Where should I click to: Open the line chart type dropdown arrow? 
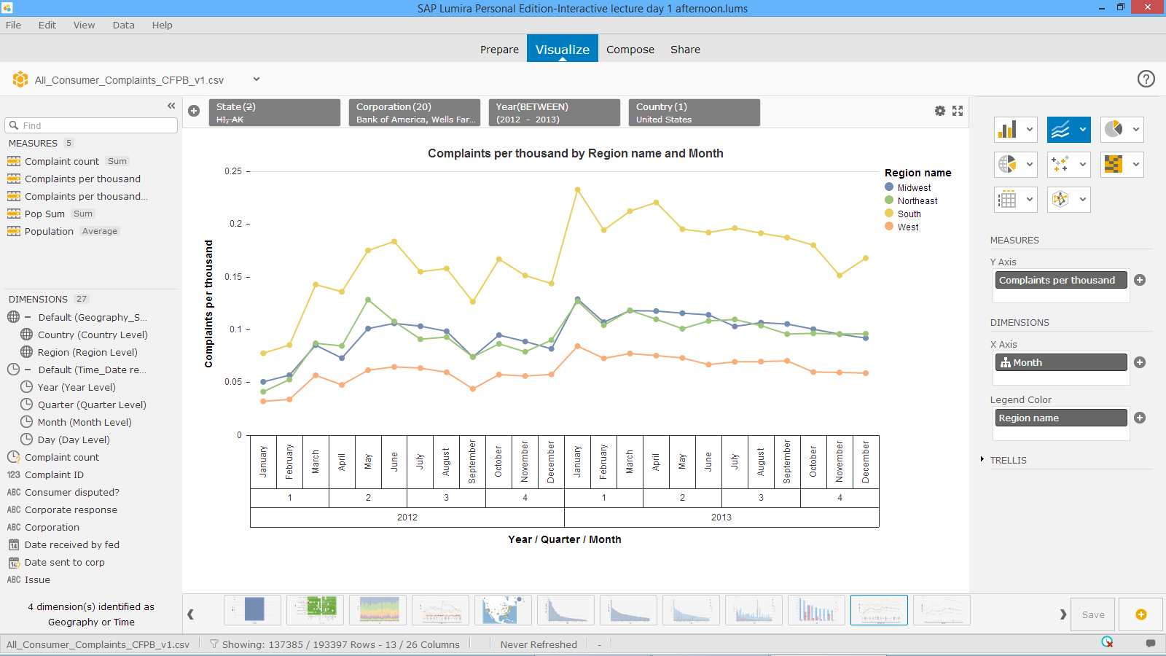pyautogui.click(x=1083, y=130)
